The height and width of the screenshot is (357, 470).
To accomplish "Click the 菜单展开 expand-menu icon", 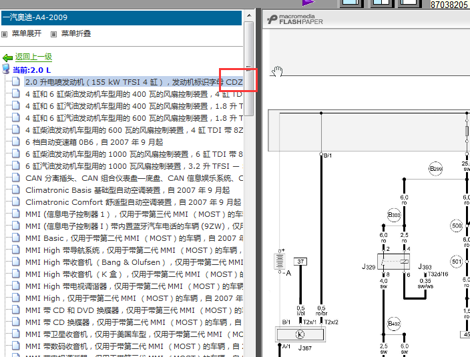I will tap(4, 34).
